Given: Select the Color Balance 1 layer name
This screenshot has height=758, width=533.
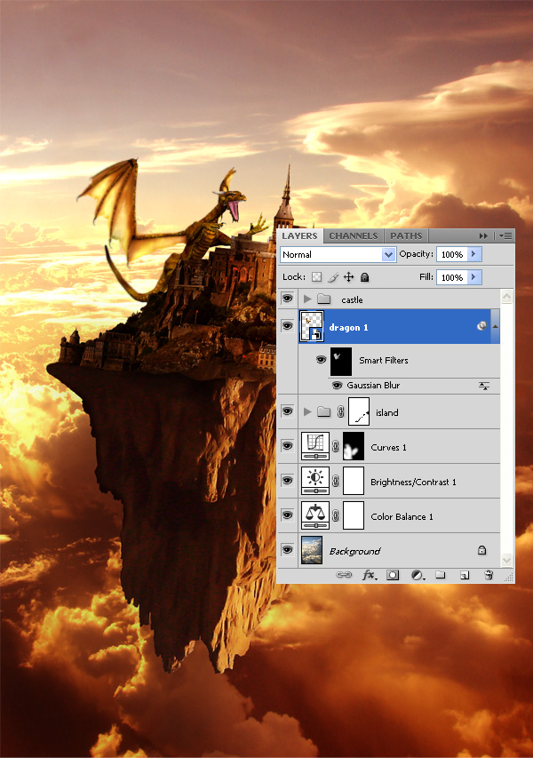Looking at the screenshot, I should click(x=402, y=517).
